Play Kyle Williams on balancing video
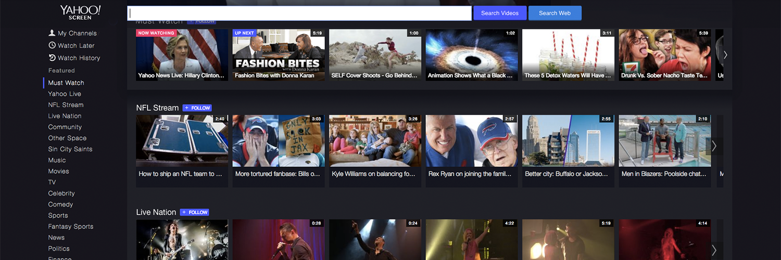The height and width of the screenshot is (260, 781). tap(375, 151)
